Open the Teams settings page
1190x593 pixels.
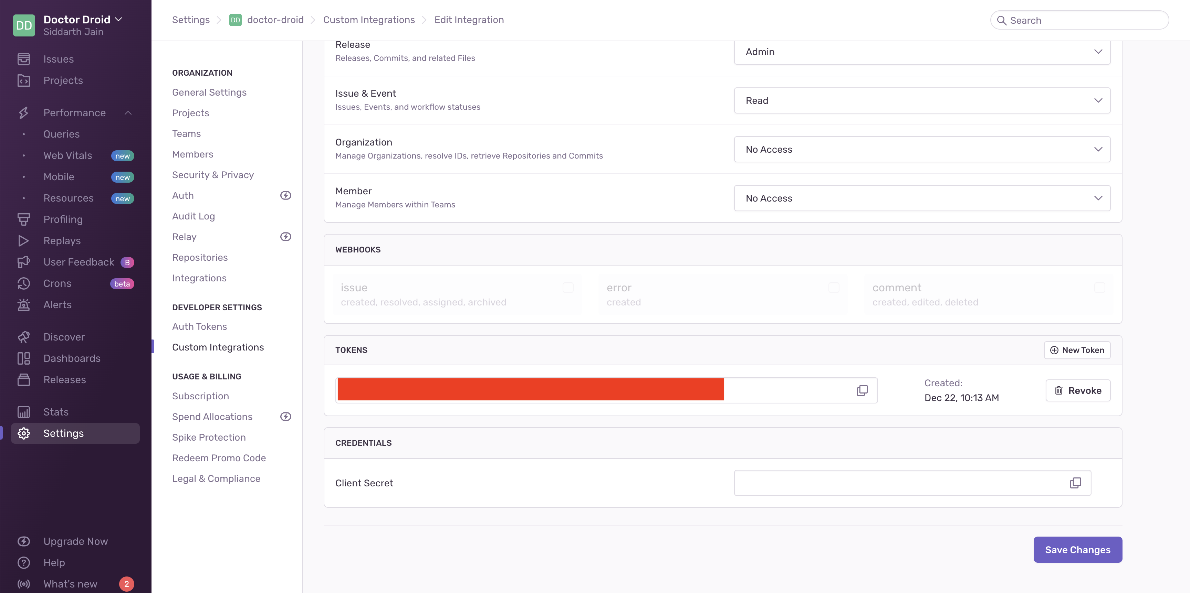[187, 133]
